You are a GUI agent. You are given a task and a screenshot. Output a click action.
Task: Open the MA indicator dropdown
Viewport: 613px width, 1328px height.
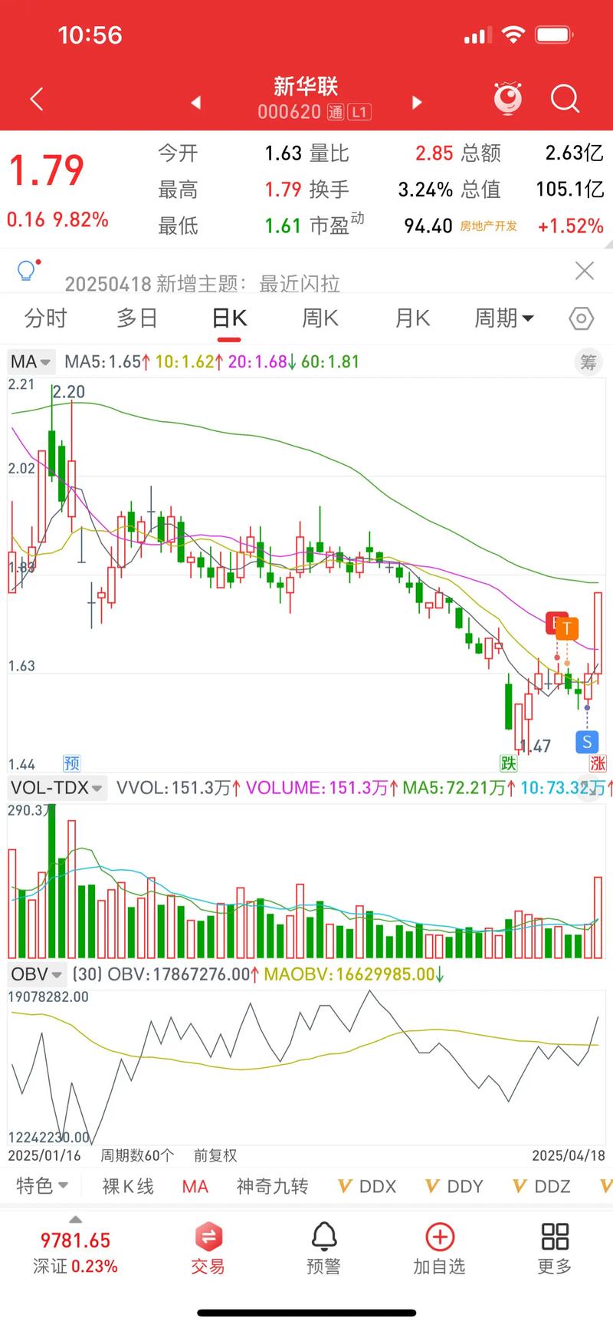click(31, 362)
